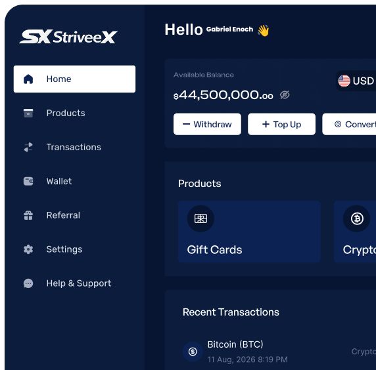Click the Help & Support chat bubble icon
The height and width of the screenshot is (370, 376).
point(28,283)
